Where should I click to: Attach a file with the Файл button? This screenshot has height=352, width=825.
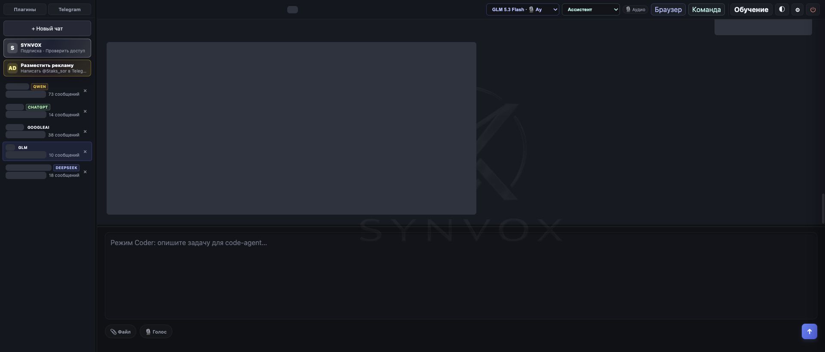(120, 331)
